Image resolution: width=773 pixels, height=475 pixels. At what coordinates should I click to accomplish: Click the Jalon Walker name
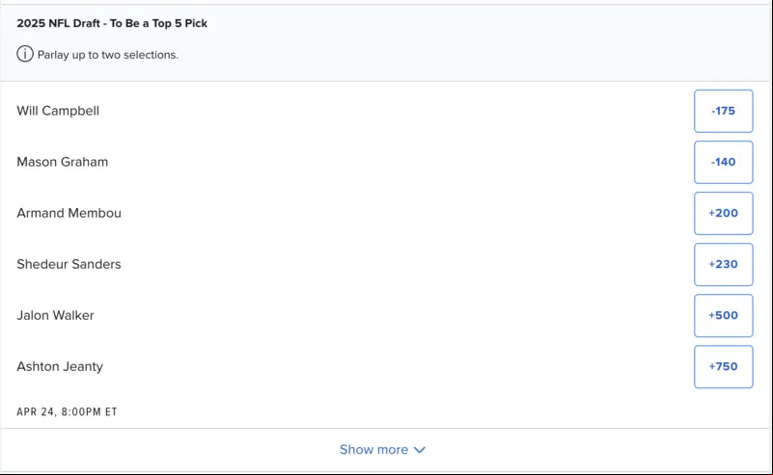coord(55,315)
